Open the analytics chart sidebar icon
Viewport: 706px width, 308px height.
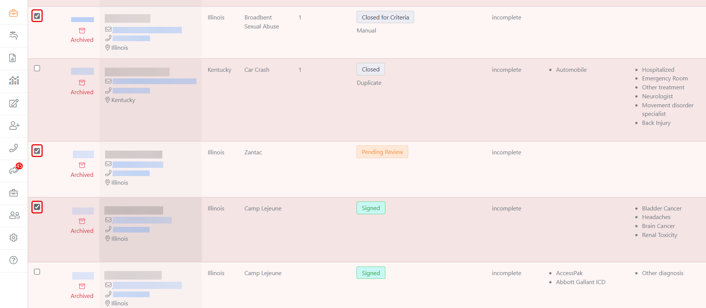pyautogui.click(x=14, y=80)
